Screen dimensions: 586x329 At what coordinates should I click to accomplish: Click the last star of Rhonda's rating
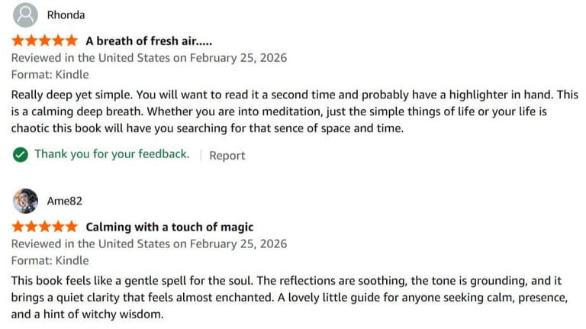tap(71, 40)
